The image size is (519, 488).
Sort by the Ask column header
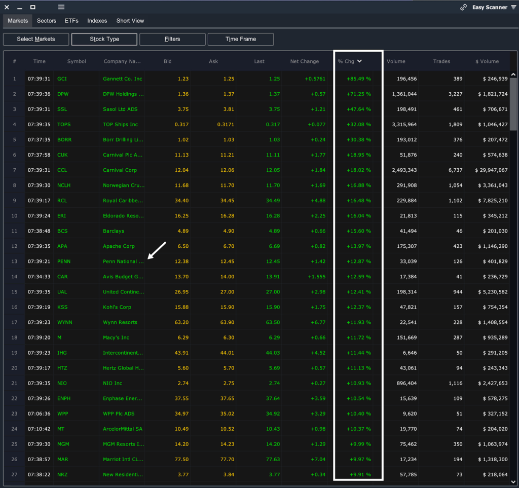point(213,61)
